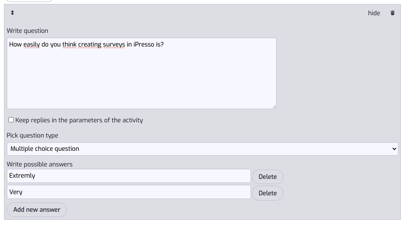
Task: Click the textarea resize grip corner
Action: 274,107
